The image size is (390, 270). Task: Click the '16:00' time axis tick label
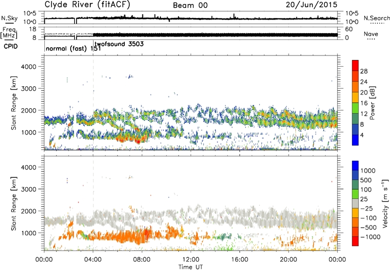239,260
